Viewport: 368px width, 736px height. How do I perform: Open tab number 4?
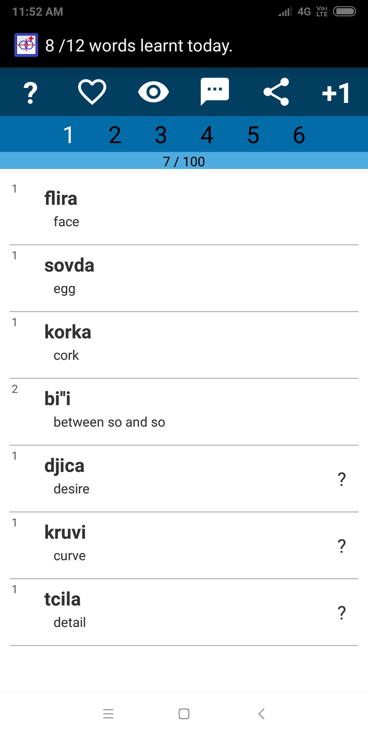coord(207,135)
